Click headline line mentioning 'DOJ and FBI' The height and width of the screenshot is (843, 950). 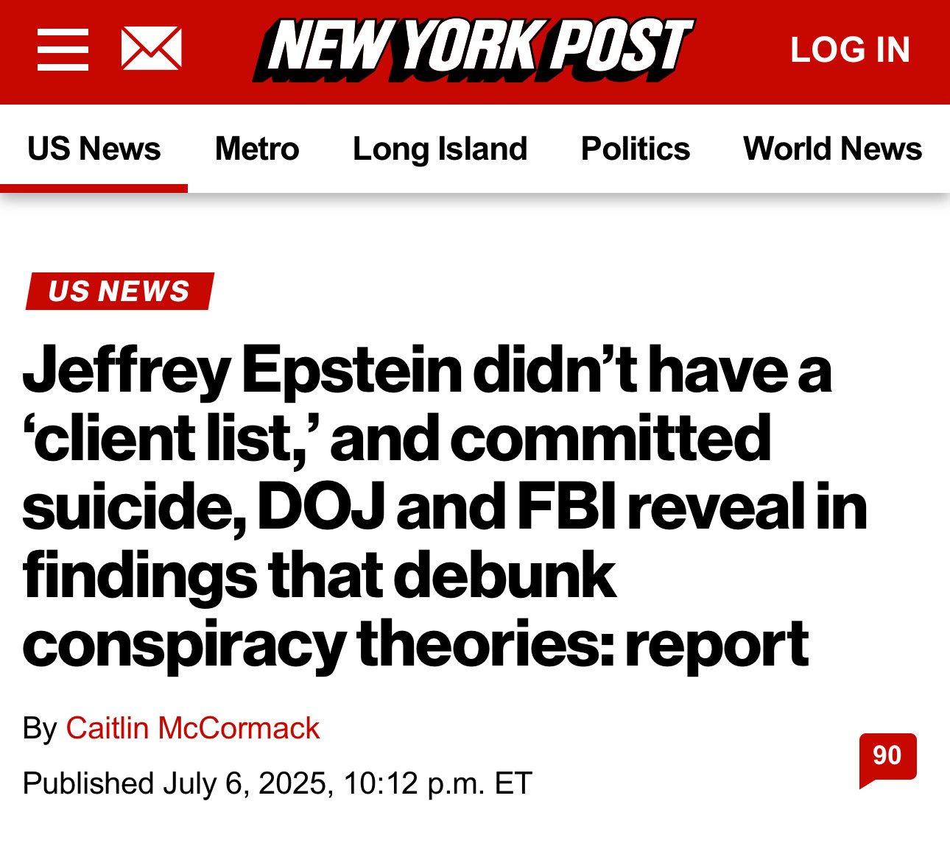pyautogui.click(x=445, y=507)
